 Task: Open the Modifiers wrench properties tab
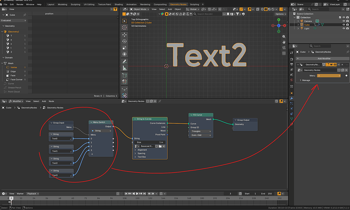click(x=292, y=98)
